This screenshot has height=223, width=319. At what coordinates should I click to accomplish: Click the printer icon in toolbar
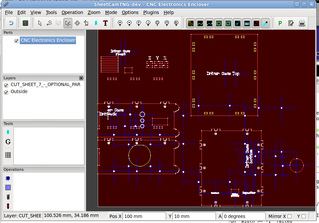coord(302,23)
